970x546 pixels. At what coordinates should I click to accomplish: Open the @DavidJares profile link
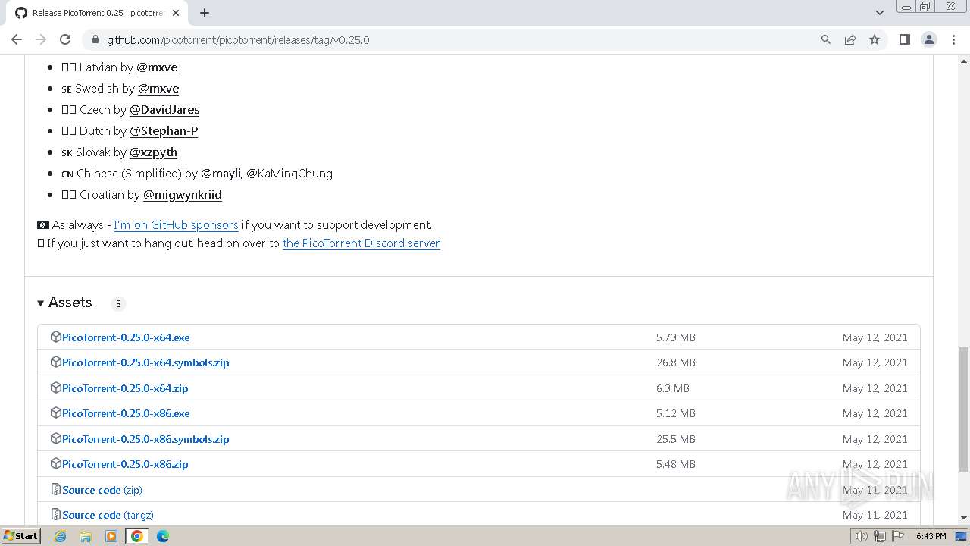164,109
